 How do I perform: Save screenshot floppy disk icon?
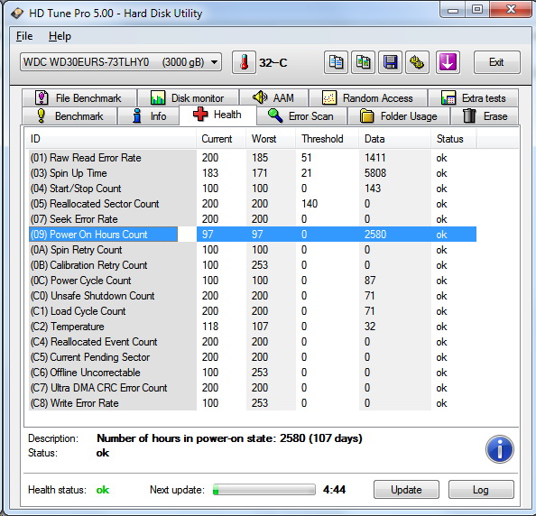click(390, 62)
